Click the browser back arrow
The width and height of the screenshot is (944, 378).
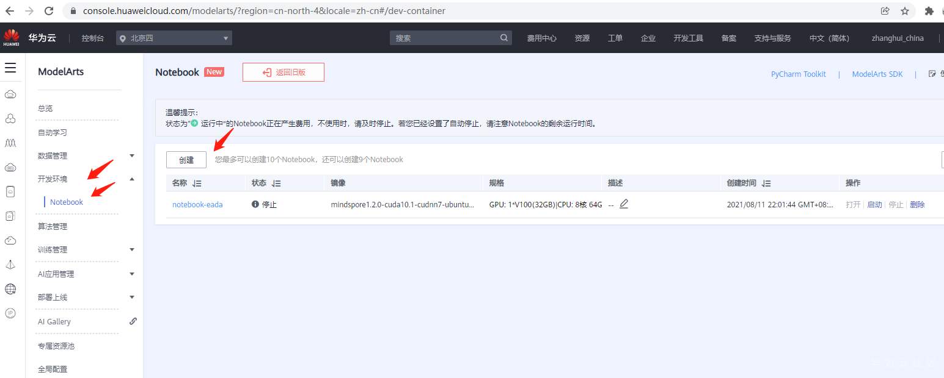click(x=10, y=11)
